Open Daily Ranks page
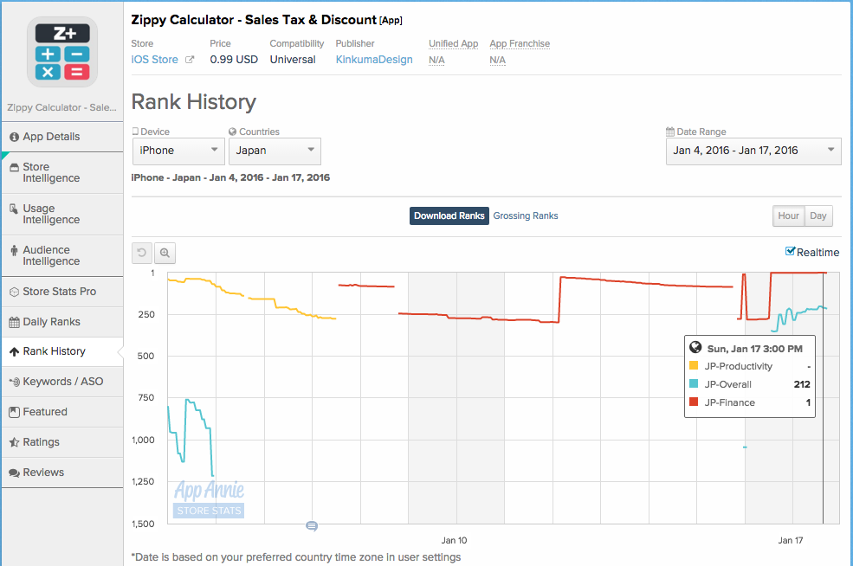The image size is (853, 566). point(62,322)
